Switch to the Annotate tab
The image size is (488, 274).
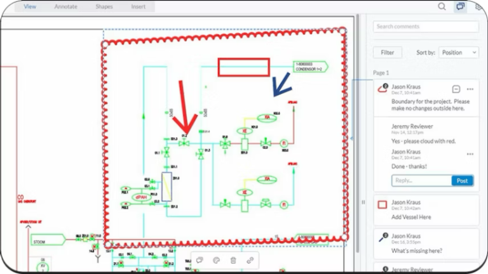65,7
